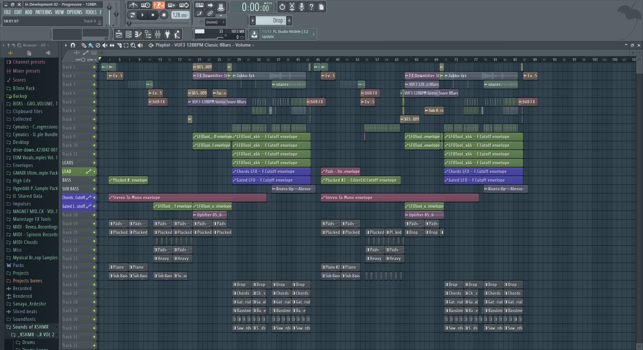Open the Channel rack icon

click(128, 34)
